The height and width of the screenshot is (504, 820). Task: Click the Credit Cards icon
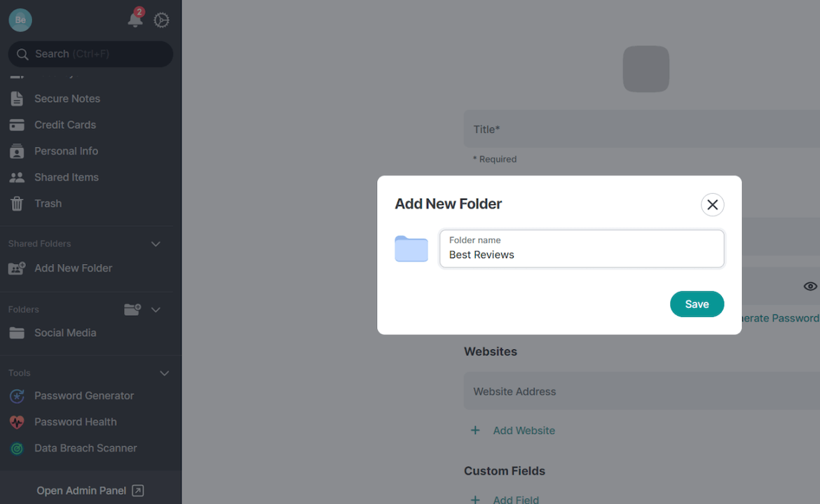(x=16, y=125)
